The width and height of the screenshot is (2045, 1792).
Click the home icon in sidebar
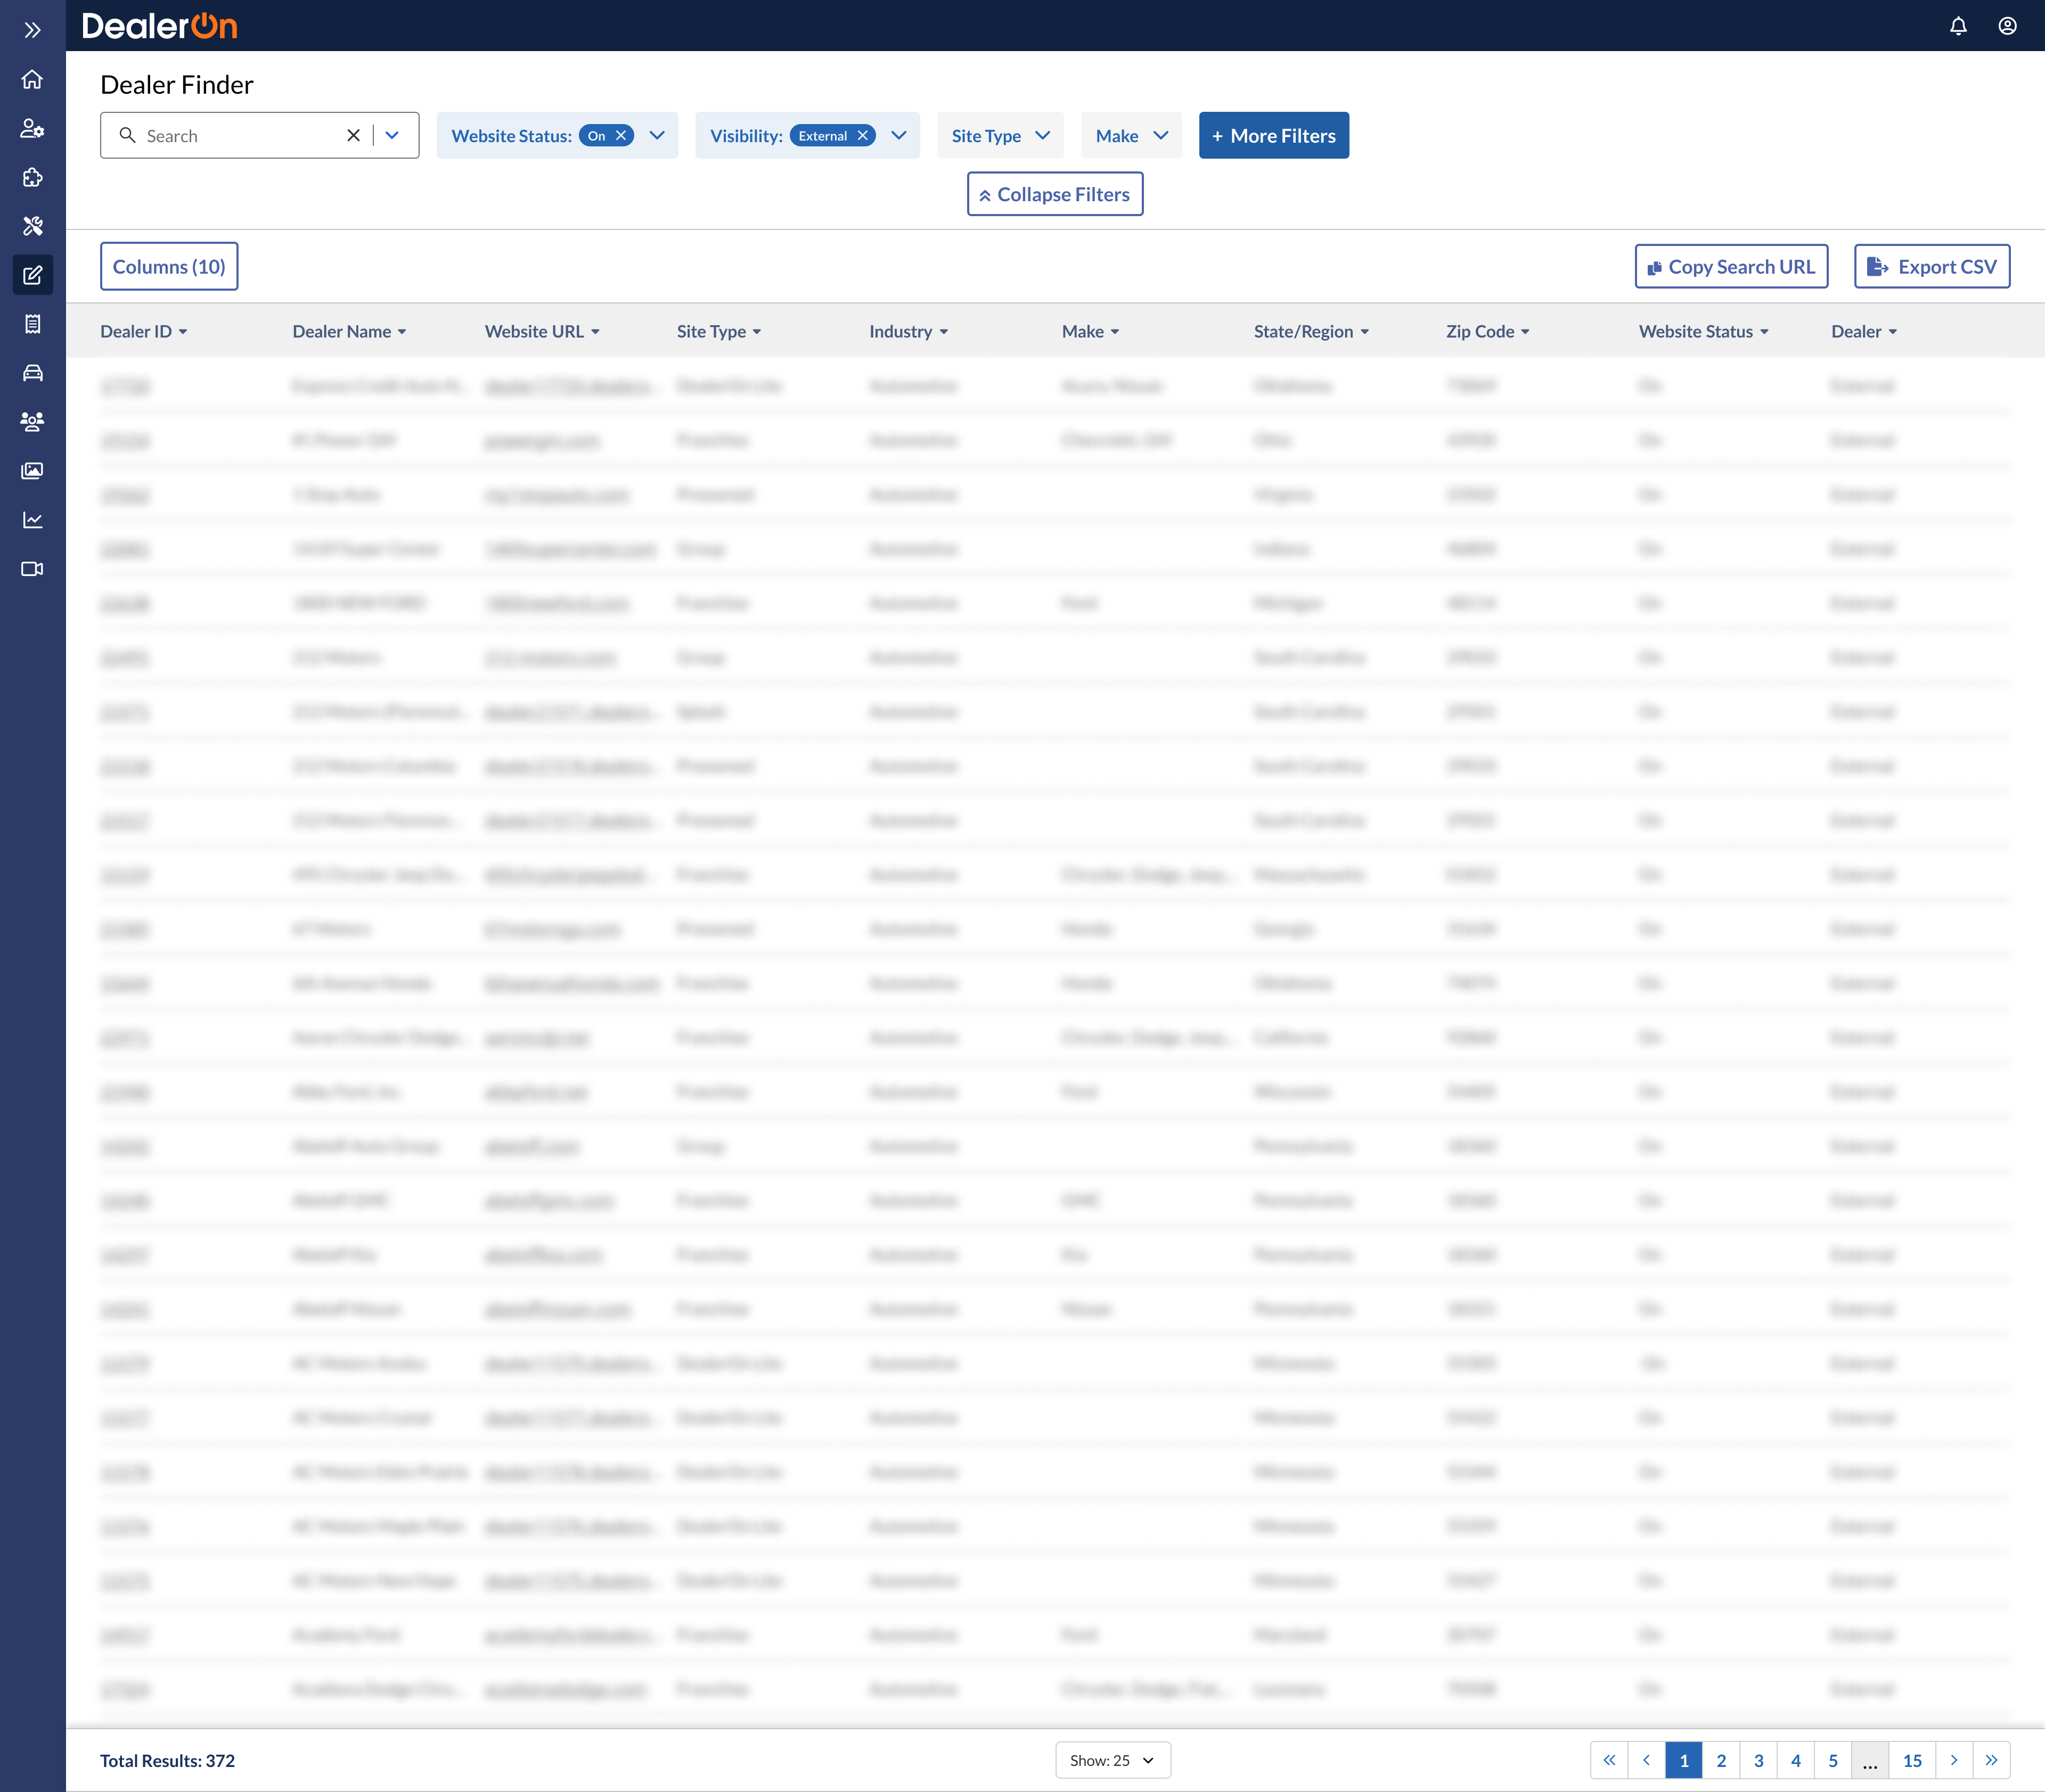tap(32, 79)
